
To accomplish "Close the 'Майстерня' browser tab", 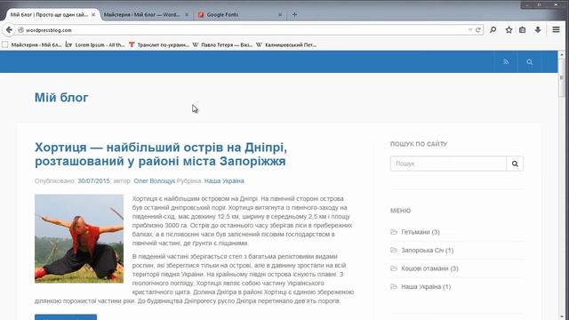I will pos(187,14).
